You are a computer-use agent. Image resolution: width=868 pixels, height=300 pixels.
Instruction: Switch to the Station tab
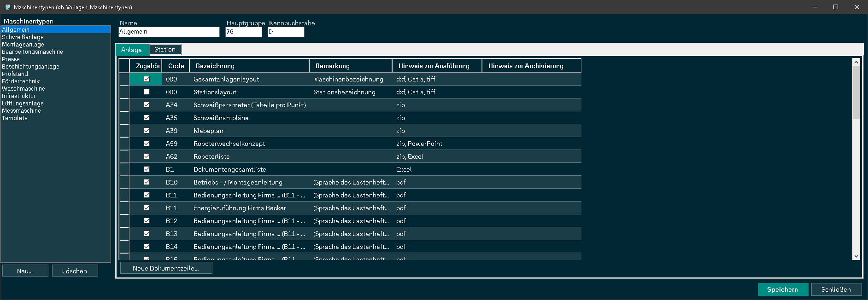point(165,50)
